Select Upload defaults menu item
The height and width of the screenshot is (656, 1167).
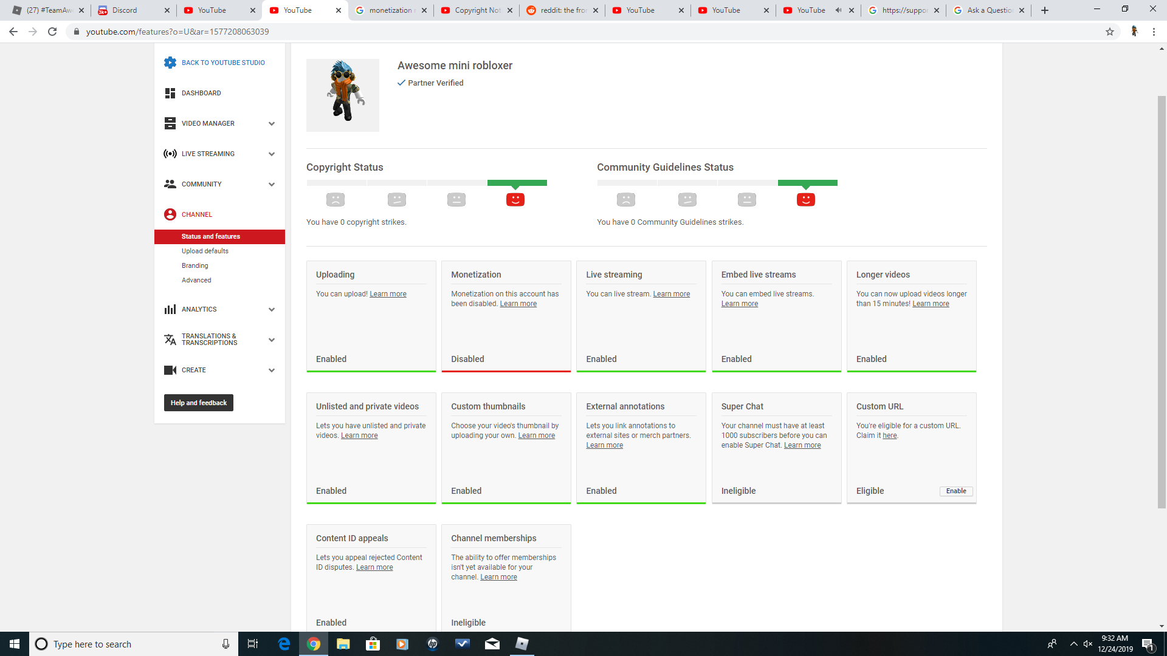[x=204, y=251]
